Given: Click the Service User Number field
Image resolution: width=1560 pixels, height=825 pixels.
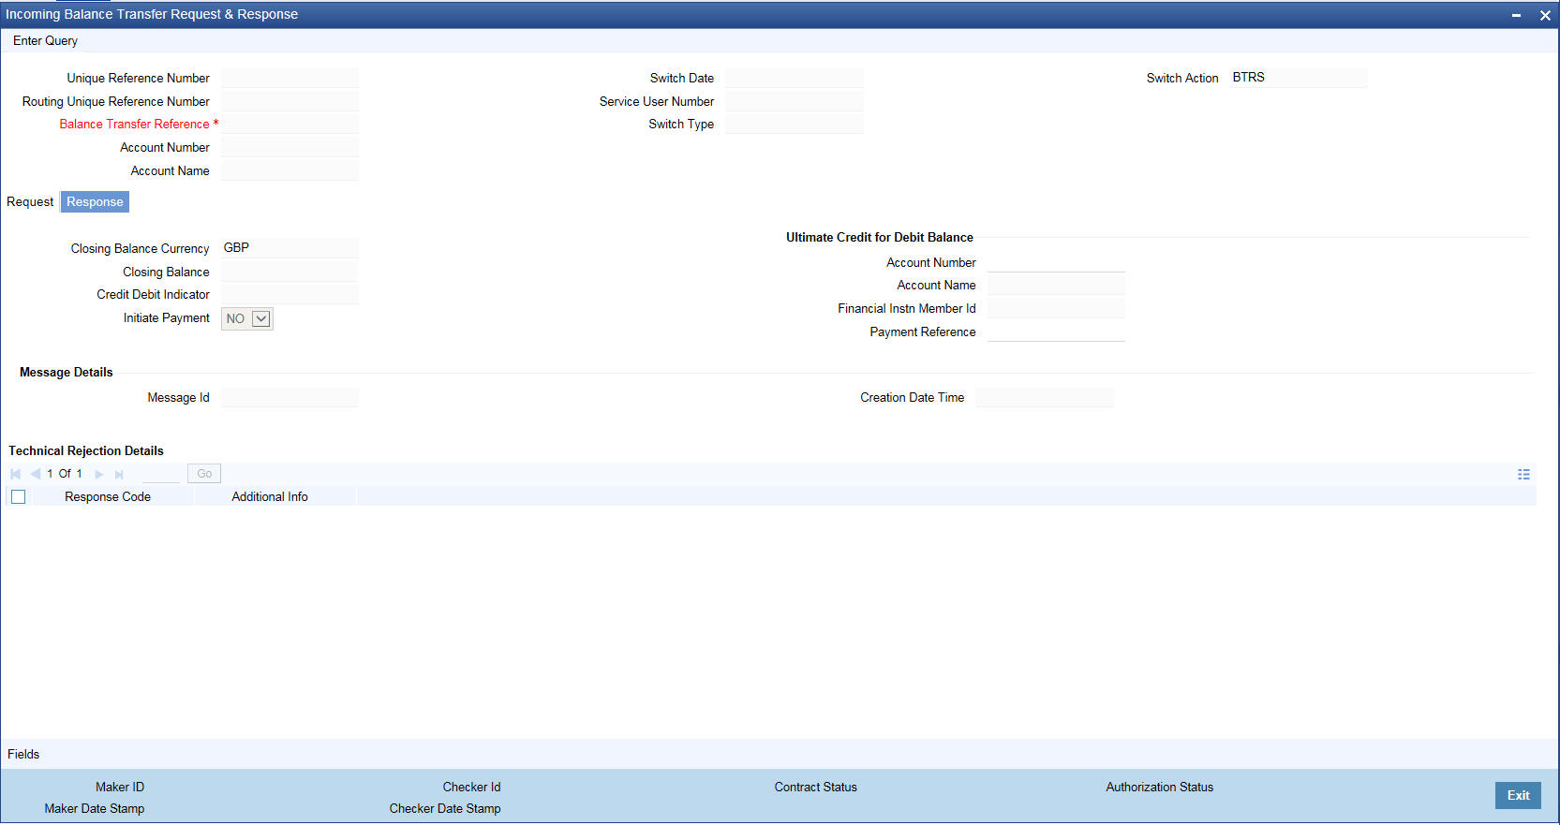Looking at the screenshot, I should coord(795,101).
